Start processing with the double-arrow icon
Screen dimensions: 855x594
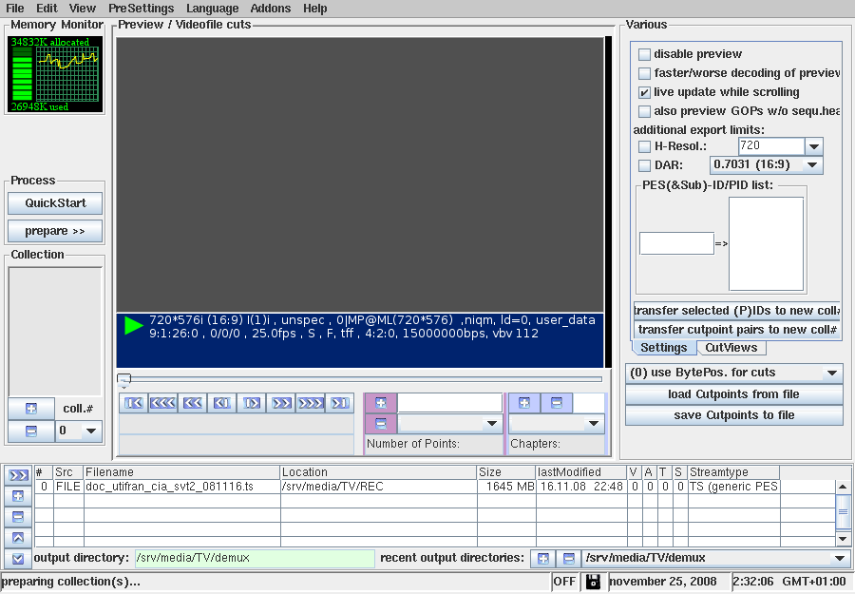point(17,474)
